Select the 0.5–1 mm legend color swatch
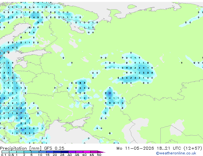 [x=13, y=152]
